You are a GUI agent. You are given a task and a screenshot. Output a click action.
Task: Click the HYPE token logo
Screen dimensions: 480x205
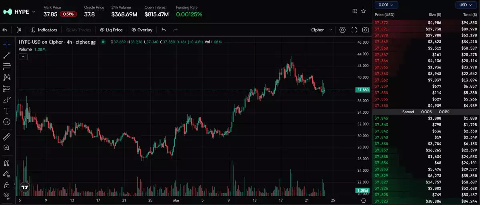[x=8, y=12]
